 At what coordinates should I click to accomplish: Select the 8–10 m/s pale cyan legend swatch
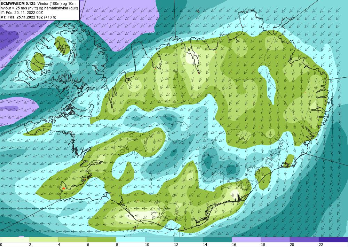click(x=130, y=240)
